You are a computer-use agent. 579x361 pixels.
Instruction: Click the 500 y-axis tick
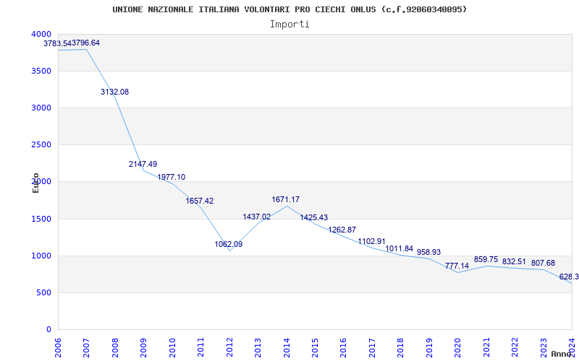tap(44, 293)
